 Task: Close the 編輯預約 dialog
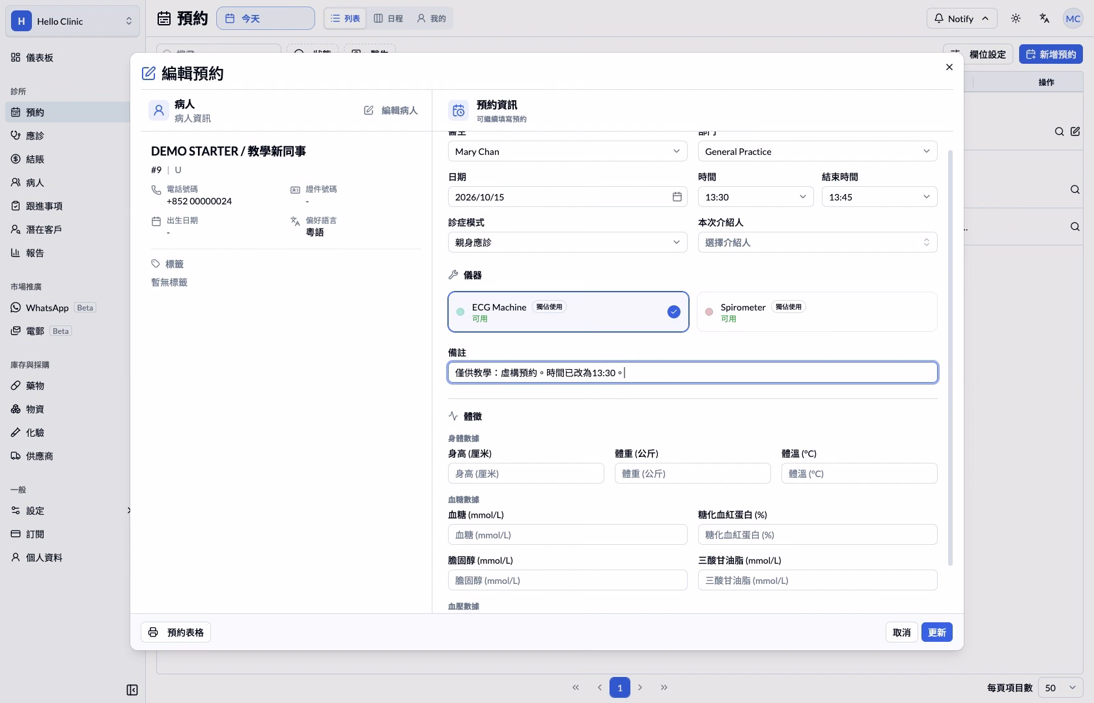pos(949,67)
